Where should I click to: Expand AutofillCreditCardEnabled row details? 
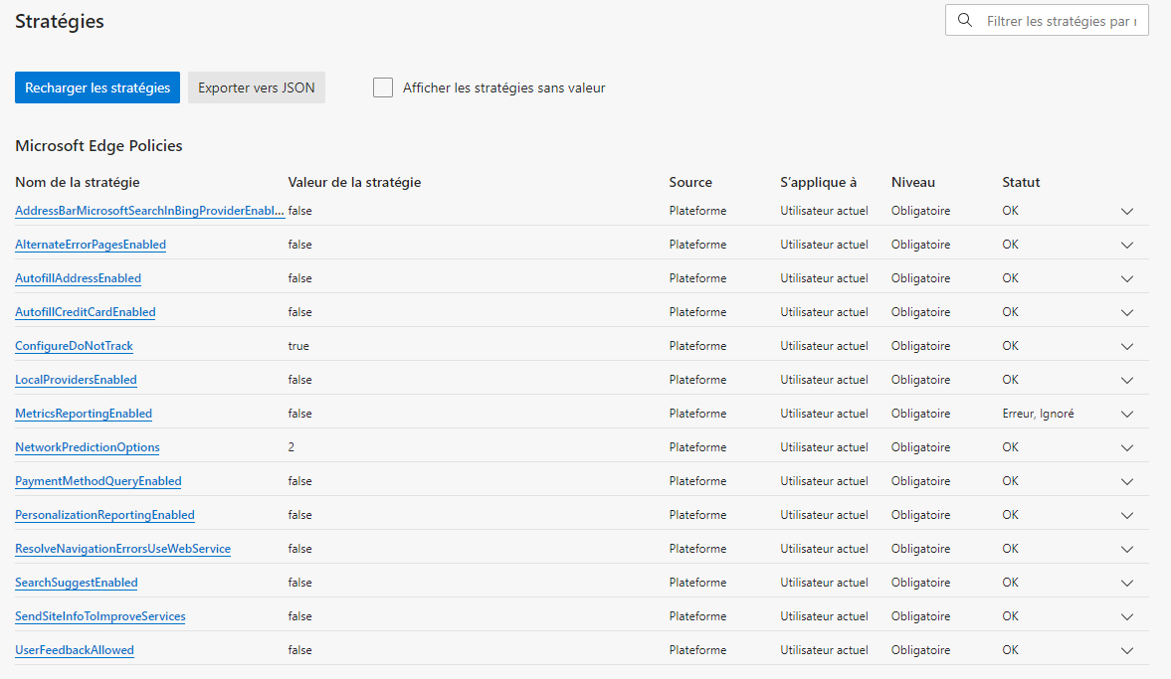pos(1127,312)
